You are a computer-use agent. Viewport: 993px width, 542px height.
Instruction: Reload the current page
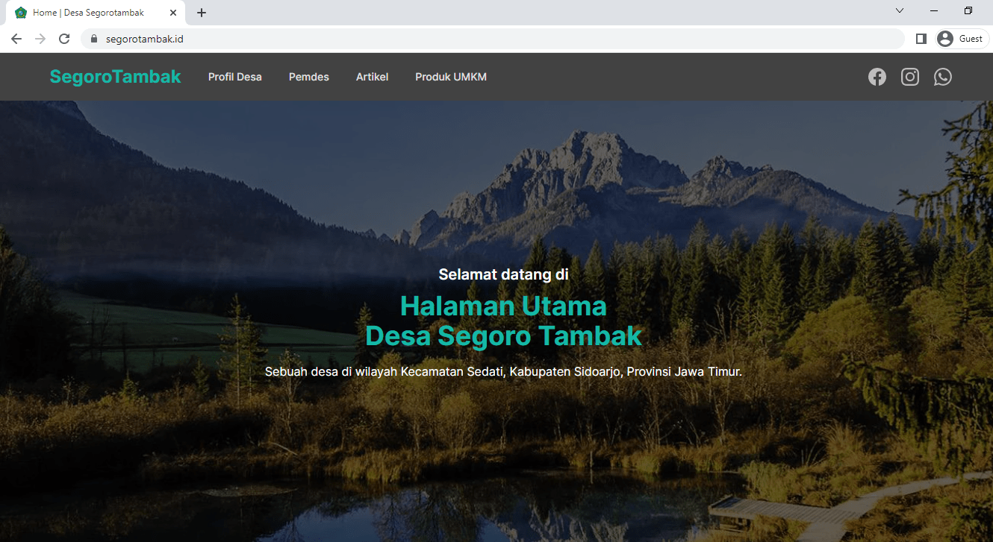tap(64, 39)
